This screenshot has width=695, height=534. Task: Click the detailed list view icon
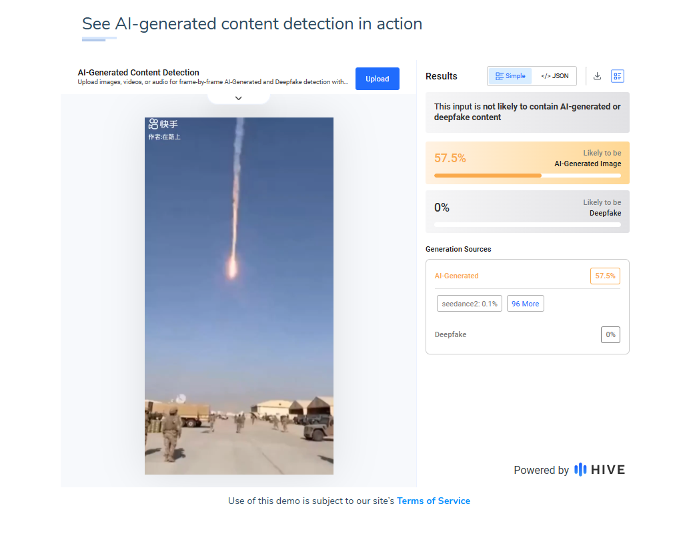coord(618,76)
